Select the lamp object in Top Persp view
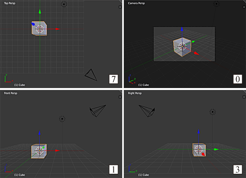This screenshot has width=246, height=178. pos(64,4)
